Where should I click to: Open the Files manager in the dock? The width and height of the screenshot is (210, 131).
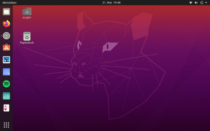click(x=6, y=12)
